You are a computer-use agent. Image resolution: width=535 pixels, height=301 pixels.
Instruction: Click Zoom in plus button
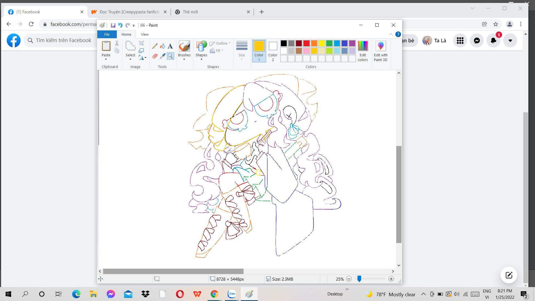pos(391,279)
